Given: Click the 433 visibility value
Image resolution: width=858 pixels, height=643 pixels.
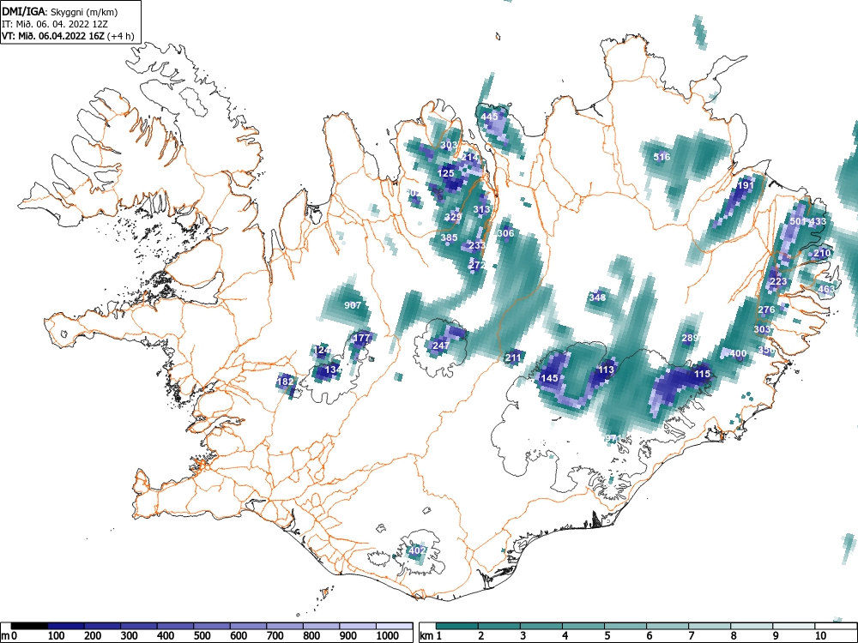Looking at the screenshot, I should click(818, 221).
